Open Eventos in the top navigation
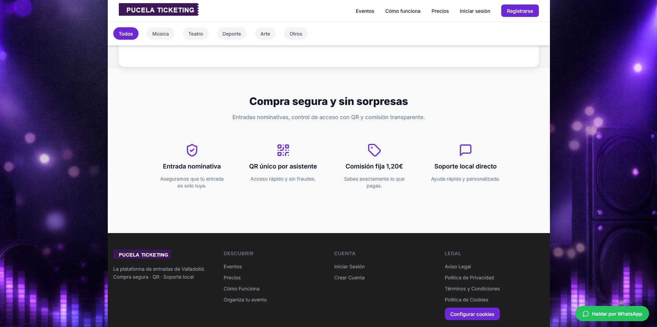This screenshot has height=327, width=657. coord(365,11)
